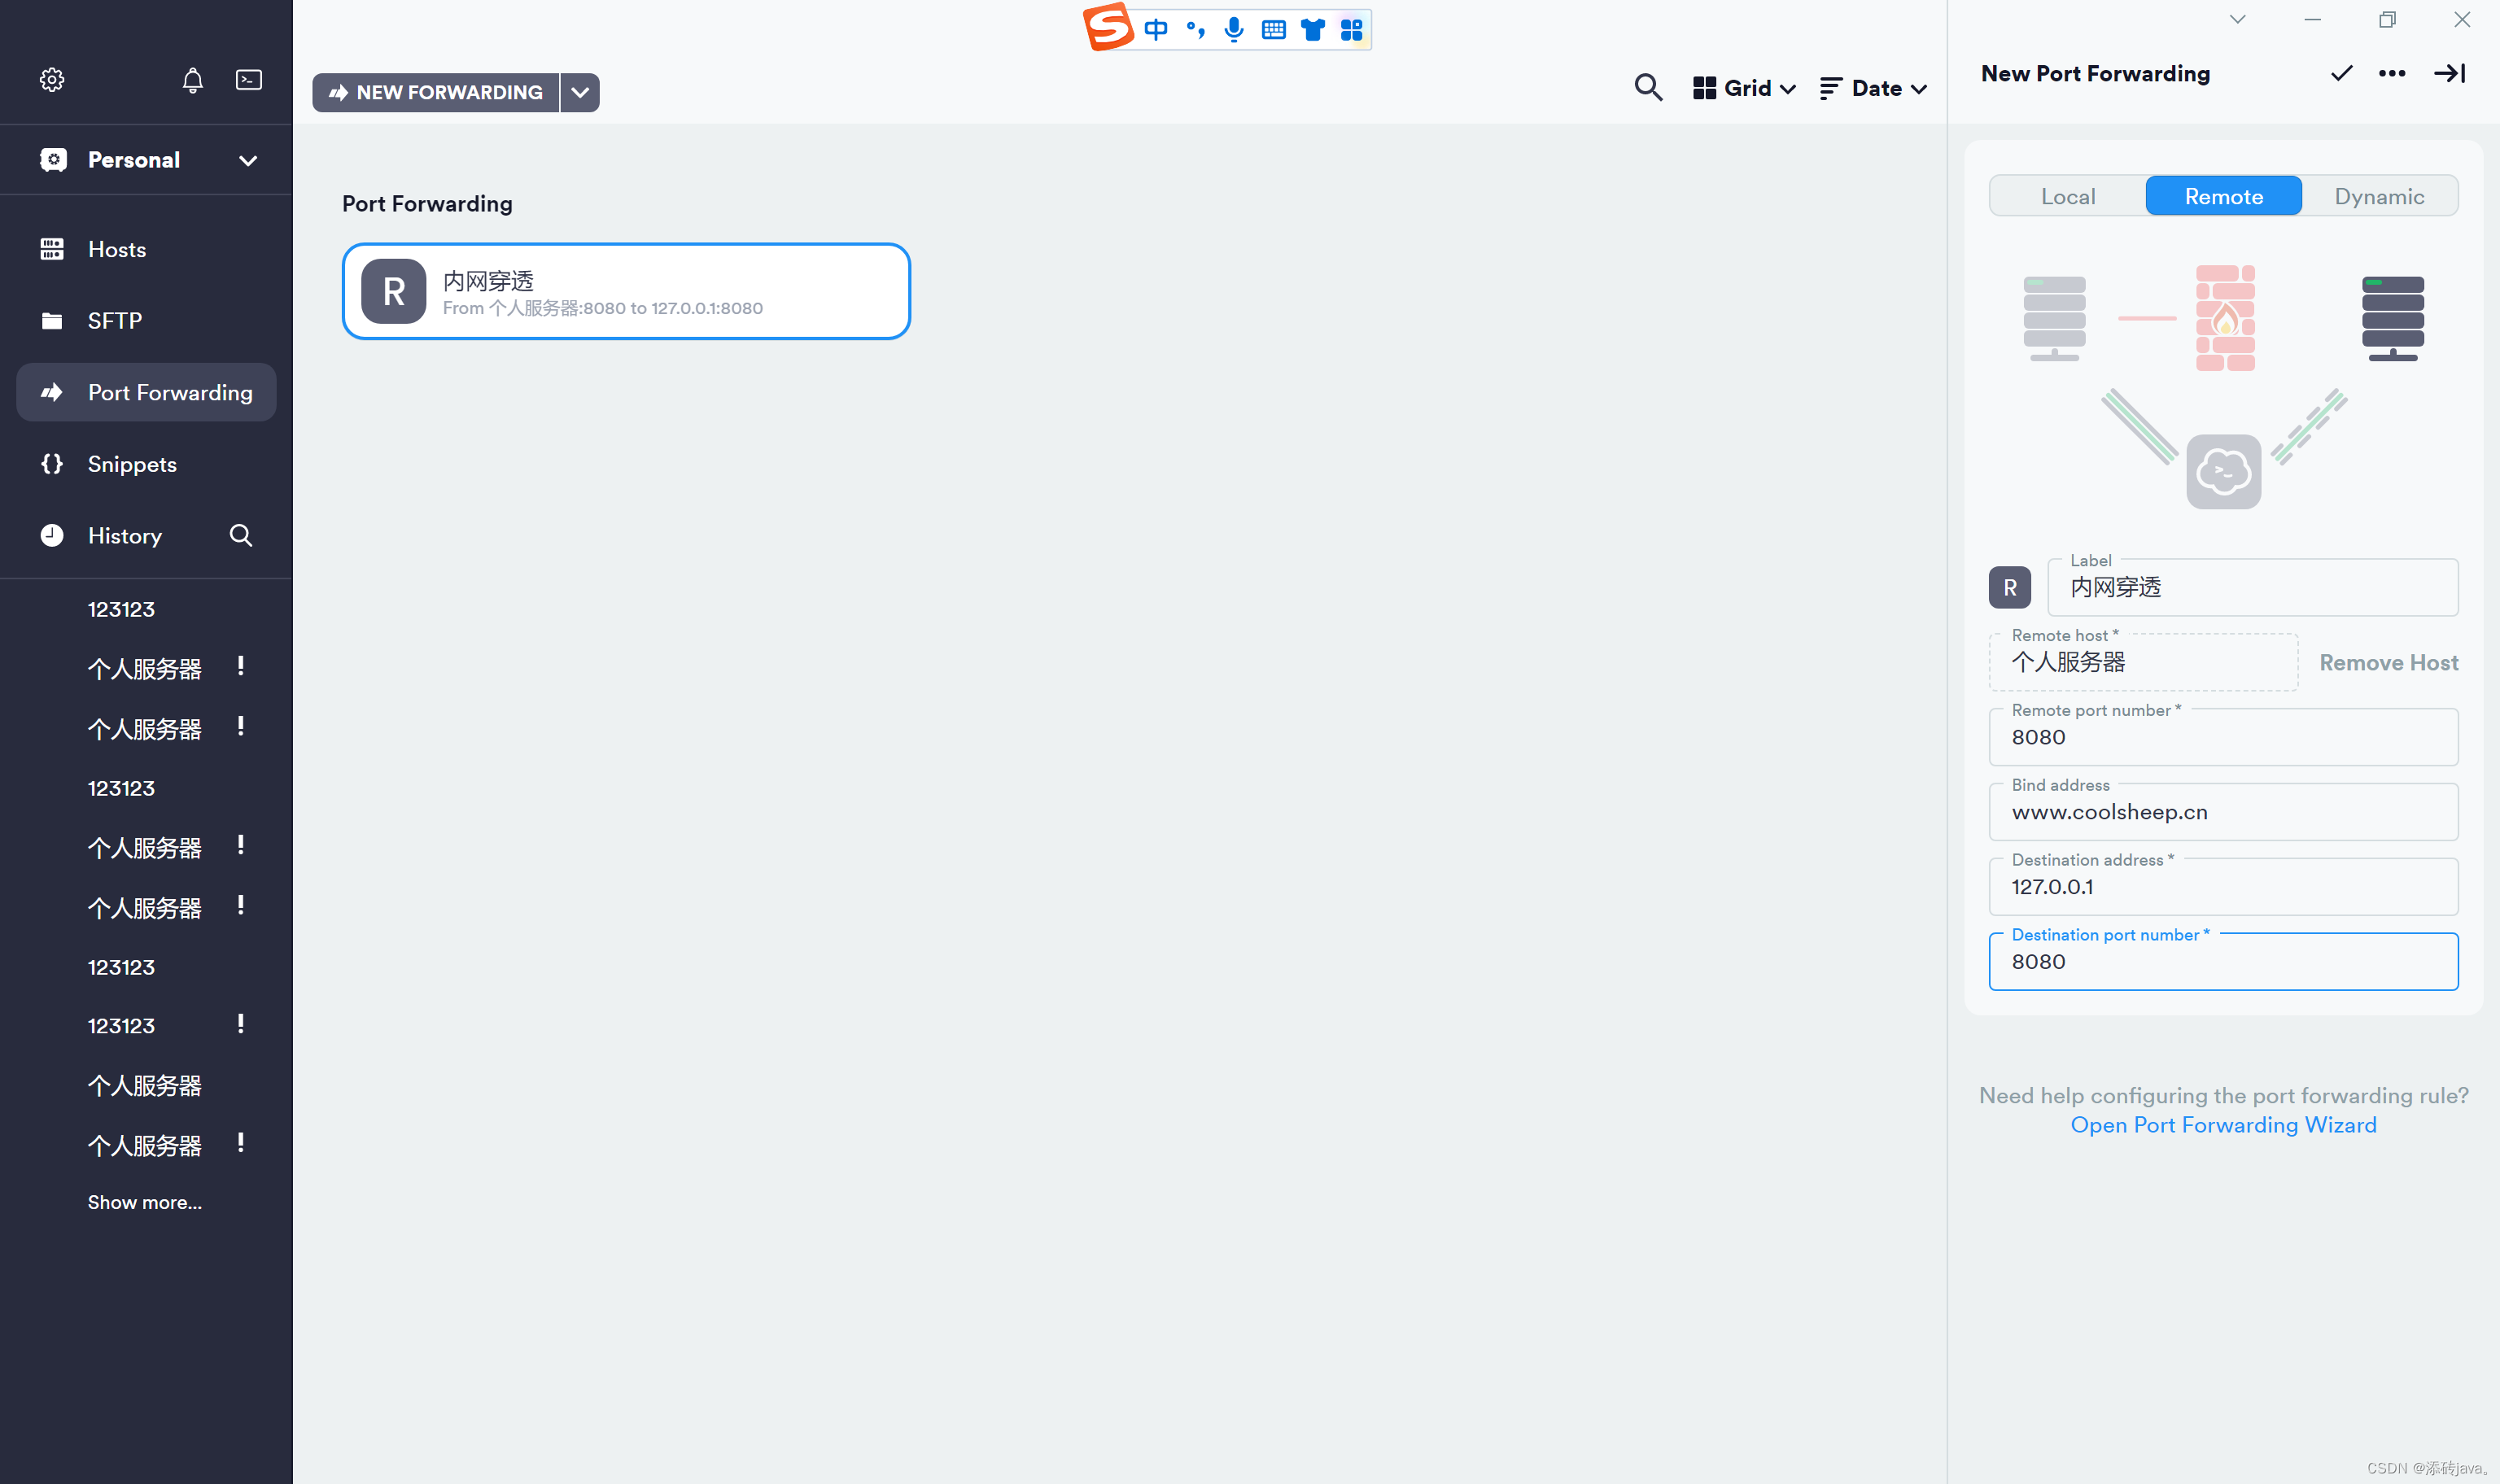Select the Local forwarding type

2068,196
